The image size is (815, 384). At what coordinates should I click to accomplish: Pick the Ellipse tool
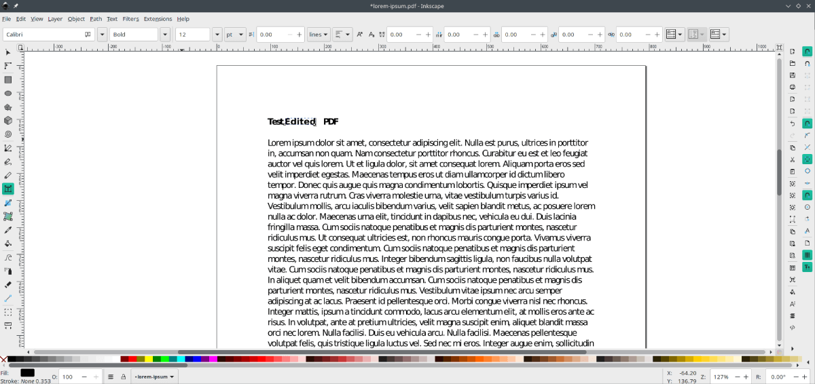click(x=8, y=93)
